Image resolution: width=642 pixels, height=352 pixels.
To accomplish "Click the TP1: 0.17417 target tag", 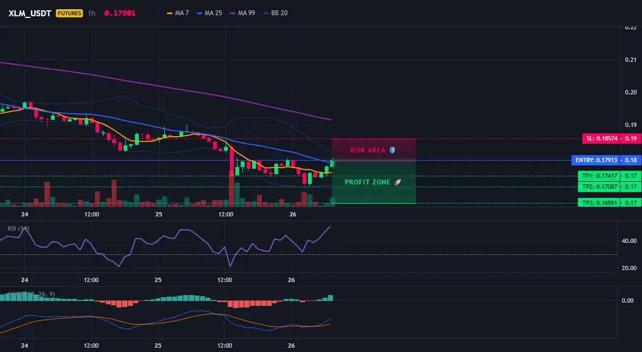I will 599,176.
